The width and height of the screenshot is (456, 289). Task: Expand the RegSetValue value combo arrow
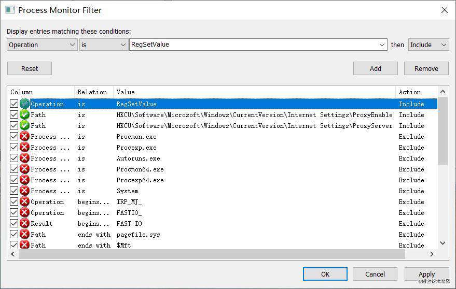coord(382,45)
